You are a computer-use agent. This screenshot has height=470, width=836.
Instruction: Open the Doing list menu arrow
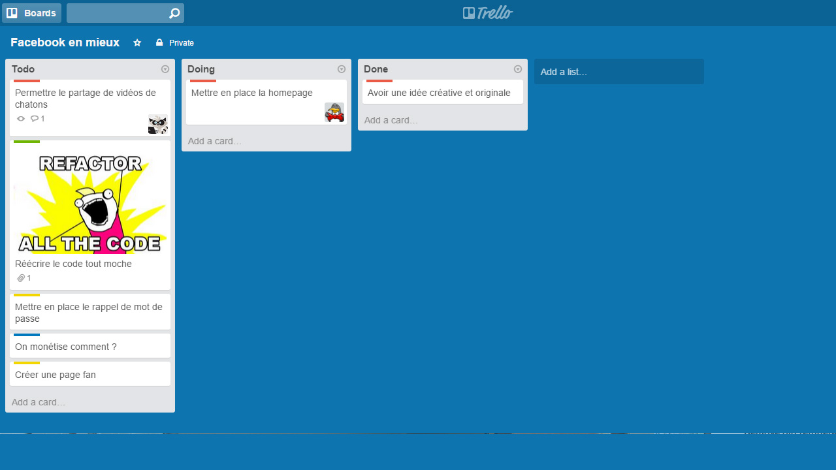[x=342, y=69]
